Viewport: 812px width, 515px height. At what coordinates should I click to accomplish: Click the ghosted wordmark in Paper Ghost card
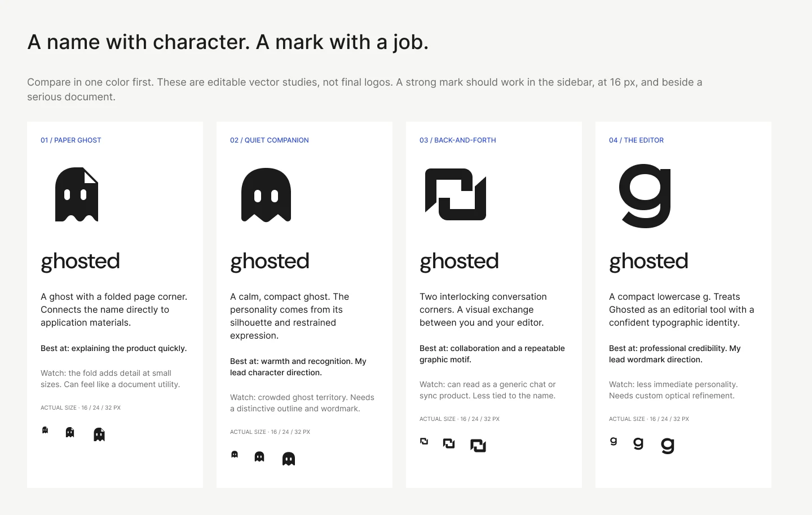tap(80, 262)
